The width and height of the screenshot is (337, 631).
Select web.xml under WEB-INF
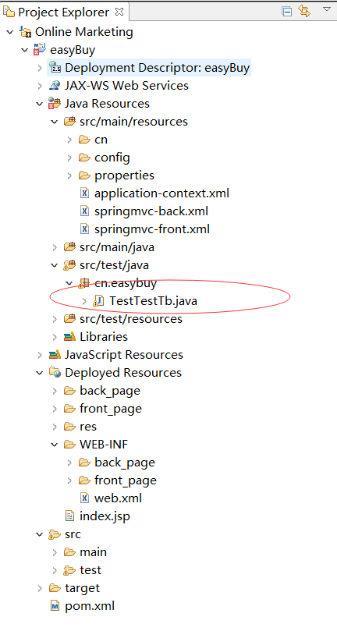[118, 498]
